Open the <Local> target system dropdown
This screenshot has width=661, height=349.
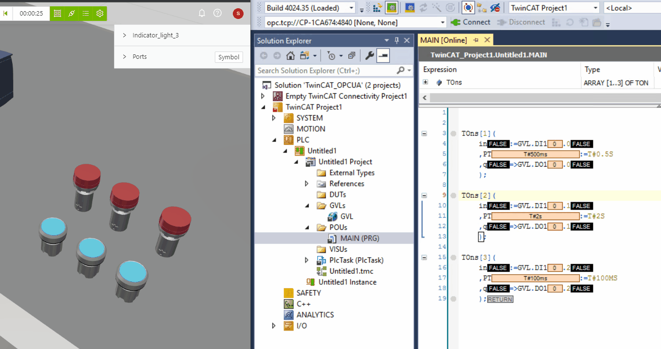632,8
